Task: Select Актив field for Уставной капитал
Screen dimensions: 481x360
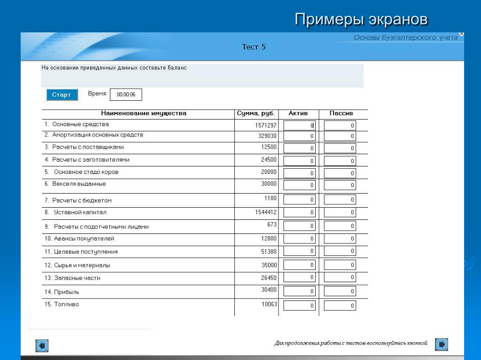Action: coord(299,212)
